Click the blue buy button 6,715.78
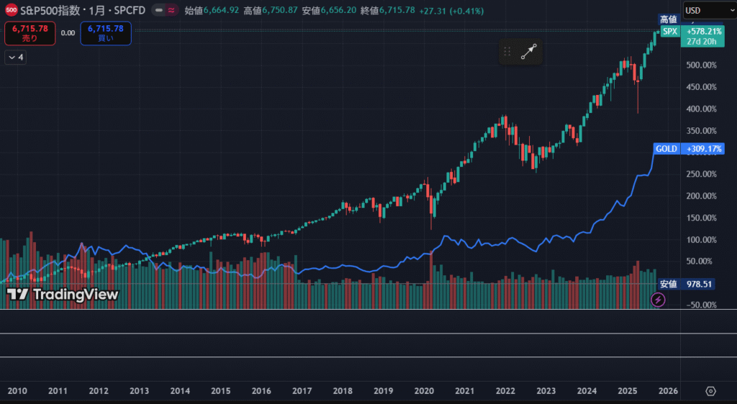Viewport: 737px width, 404px height. click(x=106, y=32)
